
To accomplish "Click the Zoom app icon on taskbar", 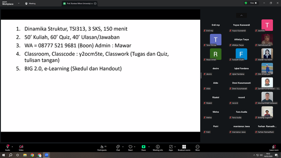I will (47, 155).
